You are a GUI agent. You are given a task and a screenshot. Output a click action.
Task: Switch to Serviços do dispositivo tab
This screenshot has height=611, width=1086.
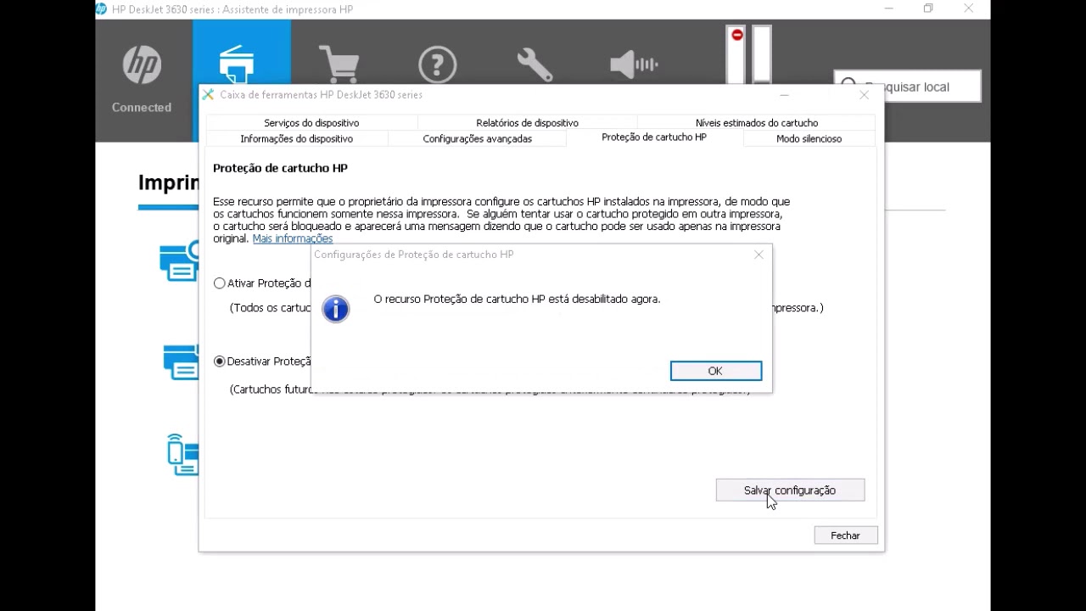click(x=311, y=123)
